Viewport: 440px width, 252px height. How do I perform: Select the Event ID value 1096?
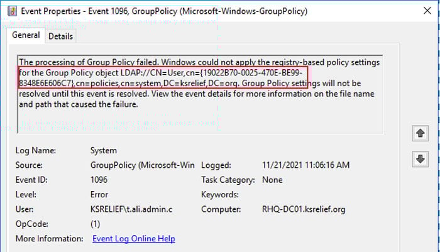click(99, 180)
